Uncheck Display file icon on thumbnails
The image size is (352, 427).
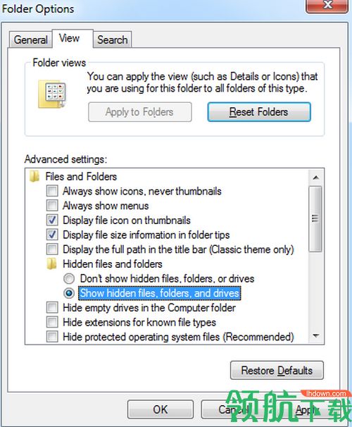52,220
